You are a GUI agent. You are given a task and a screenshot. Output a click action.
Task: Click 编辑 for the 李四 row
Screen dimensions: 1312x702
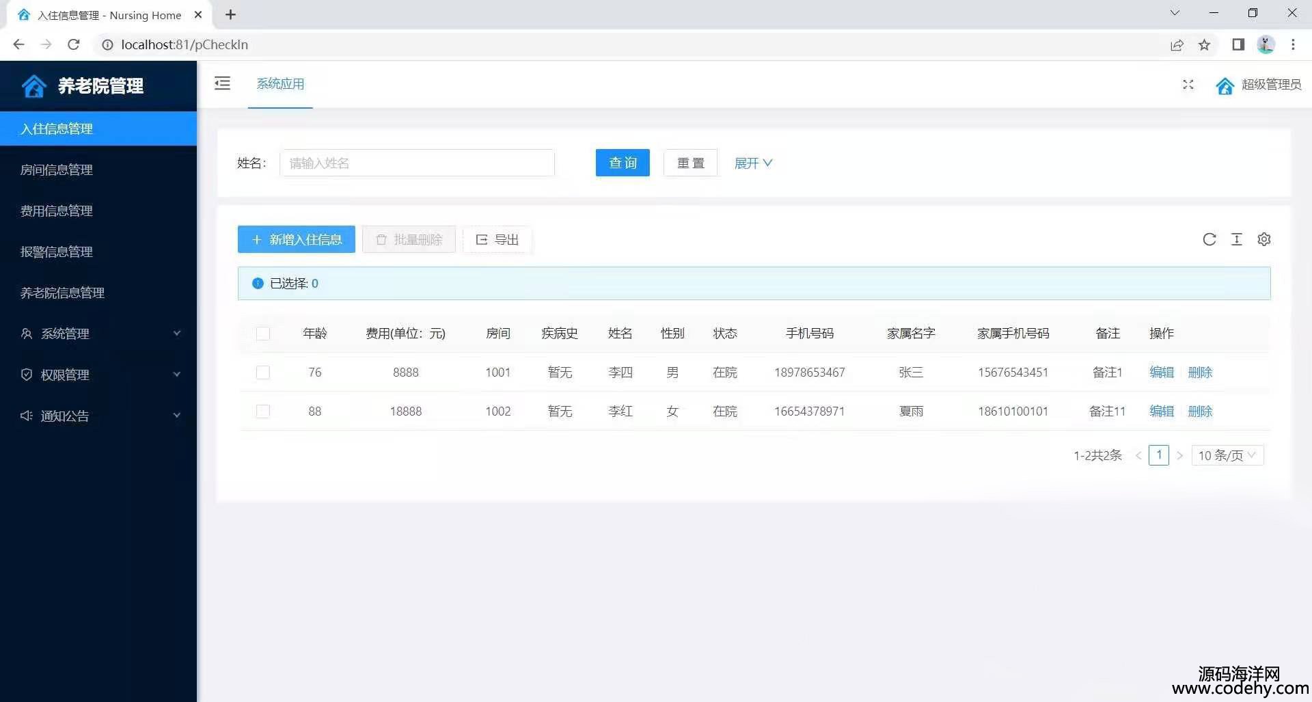1162,373
